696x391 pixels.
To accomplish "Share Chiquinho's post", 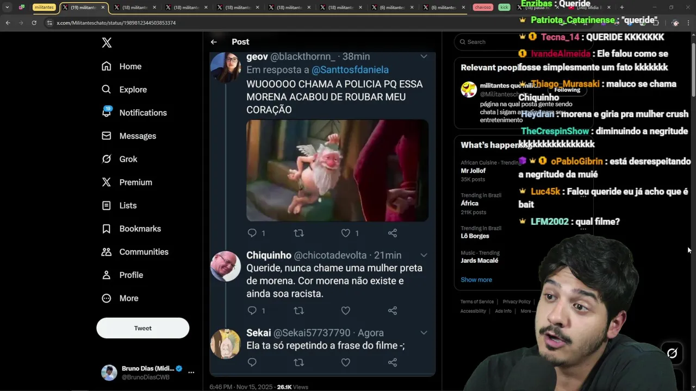I will pos(392,311).
